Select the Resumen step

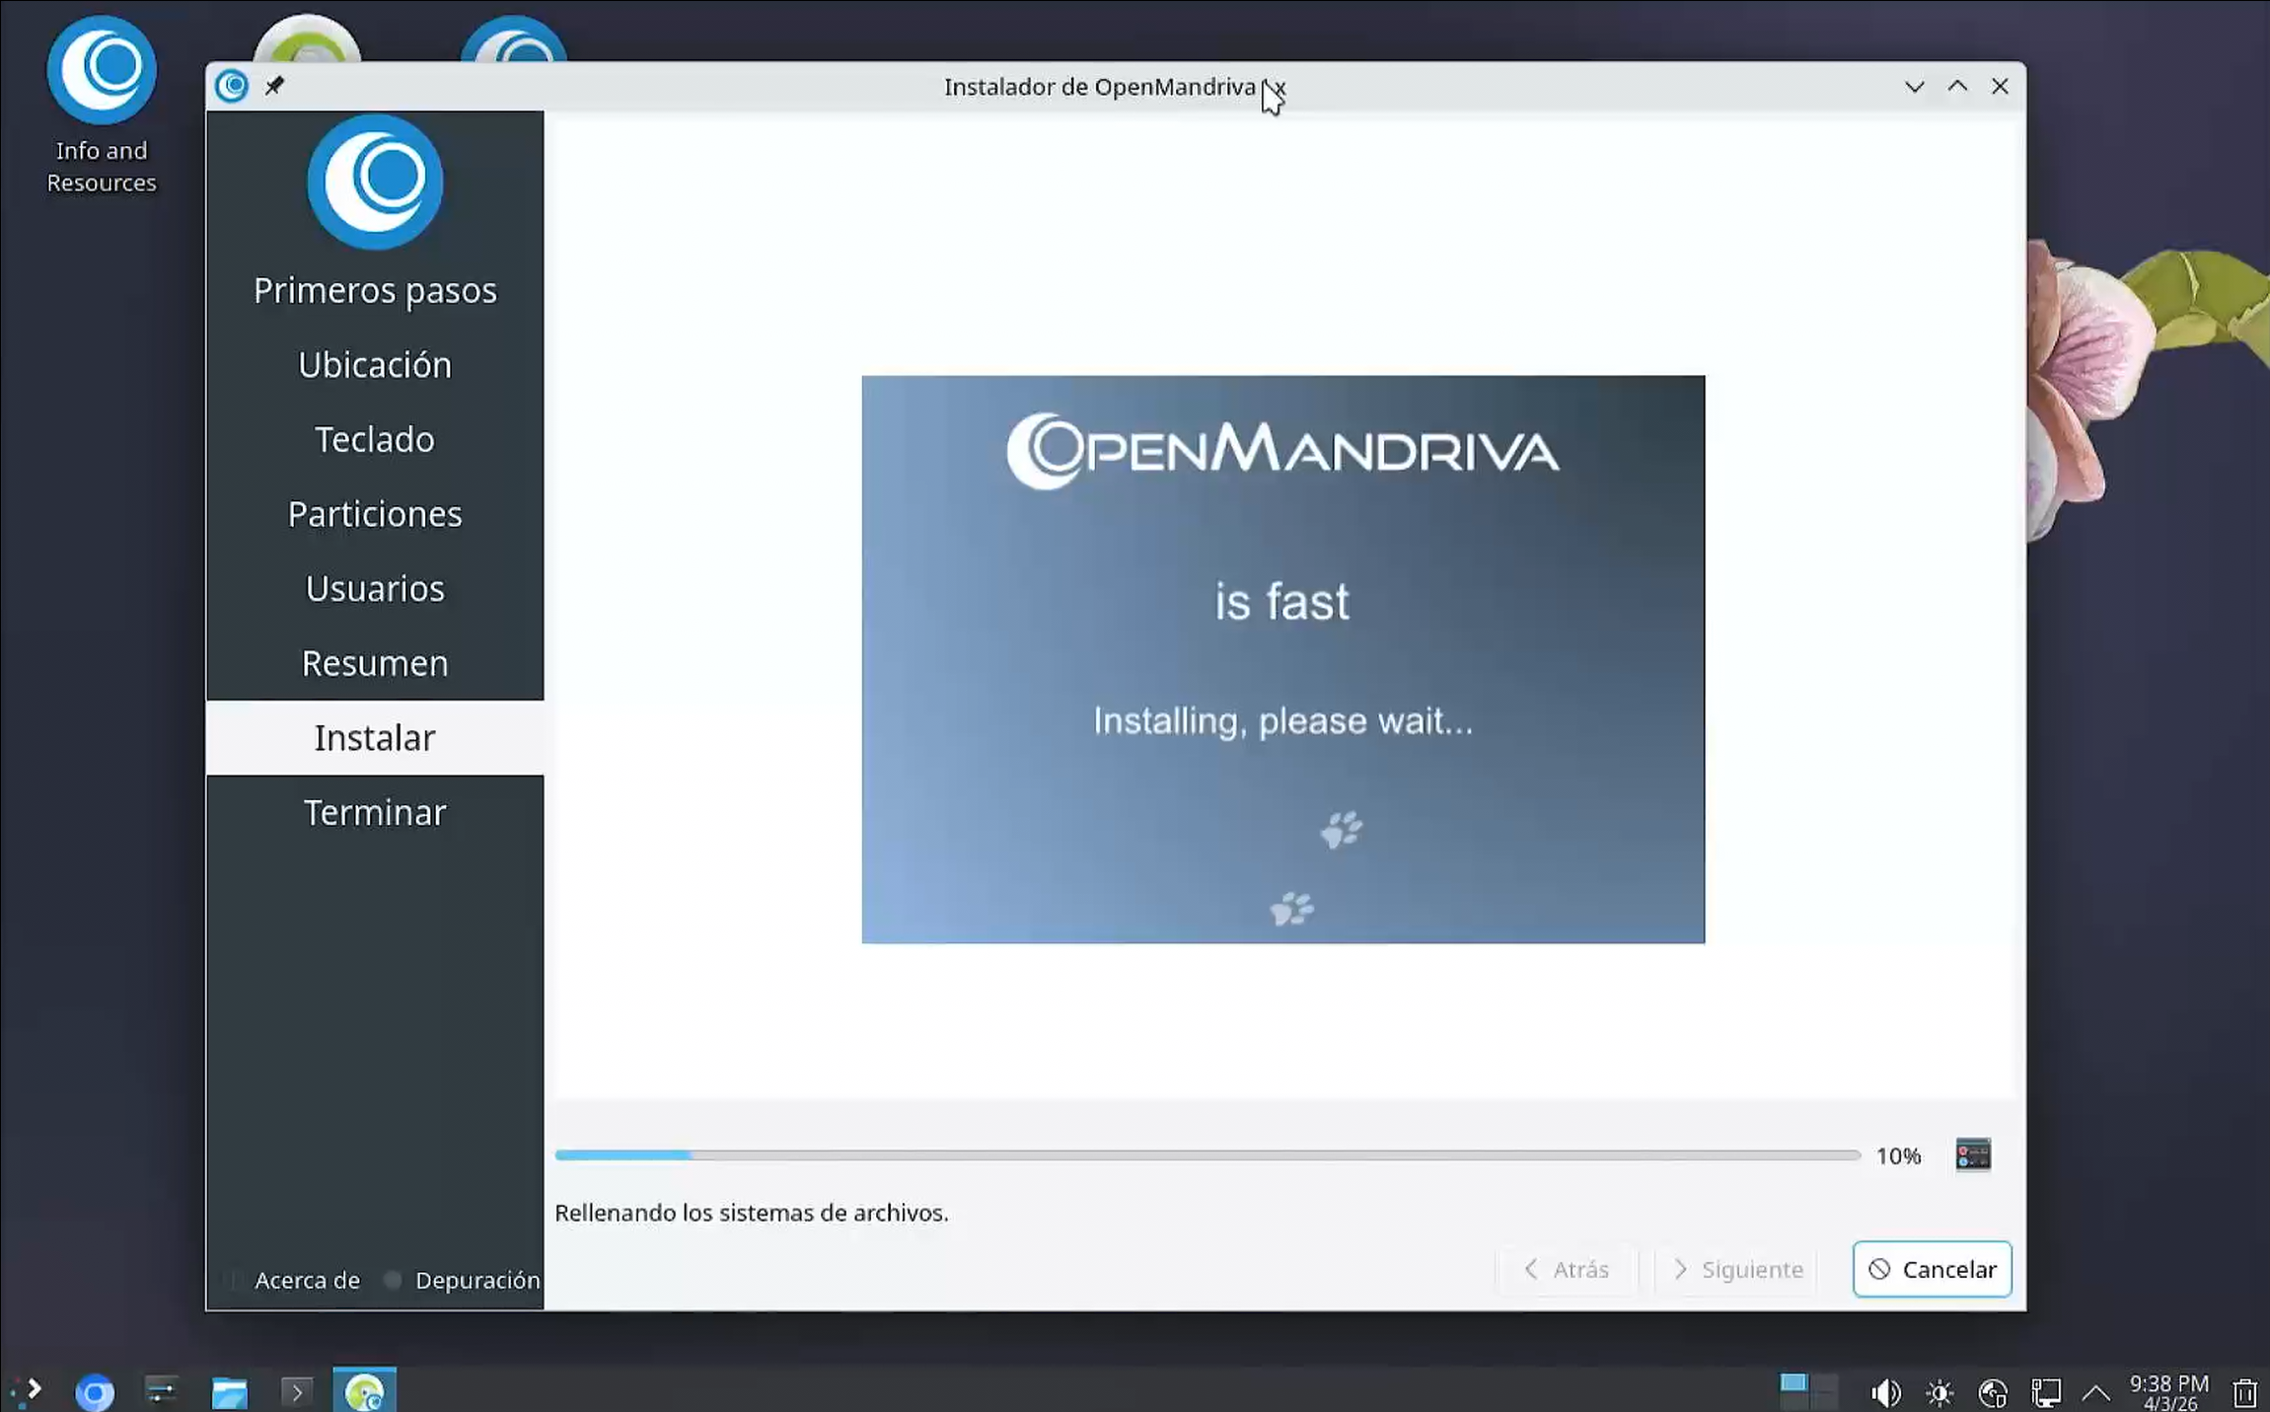[375, 663]
